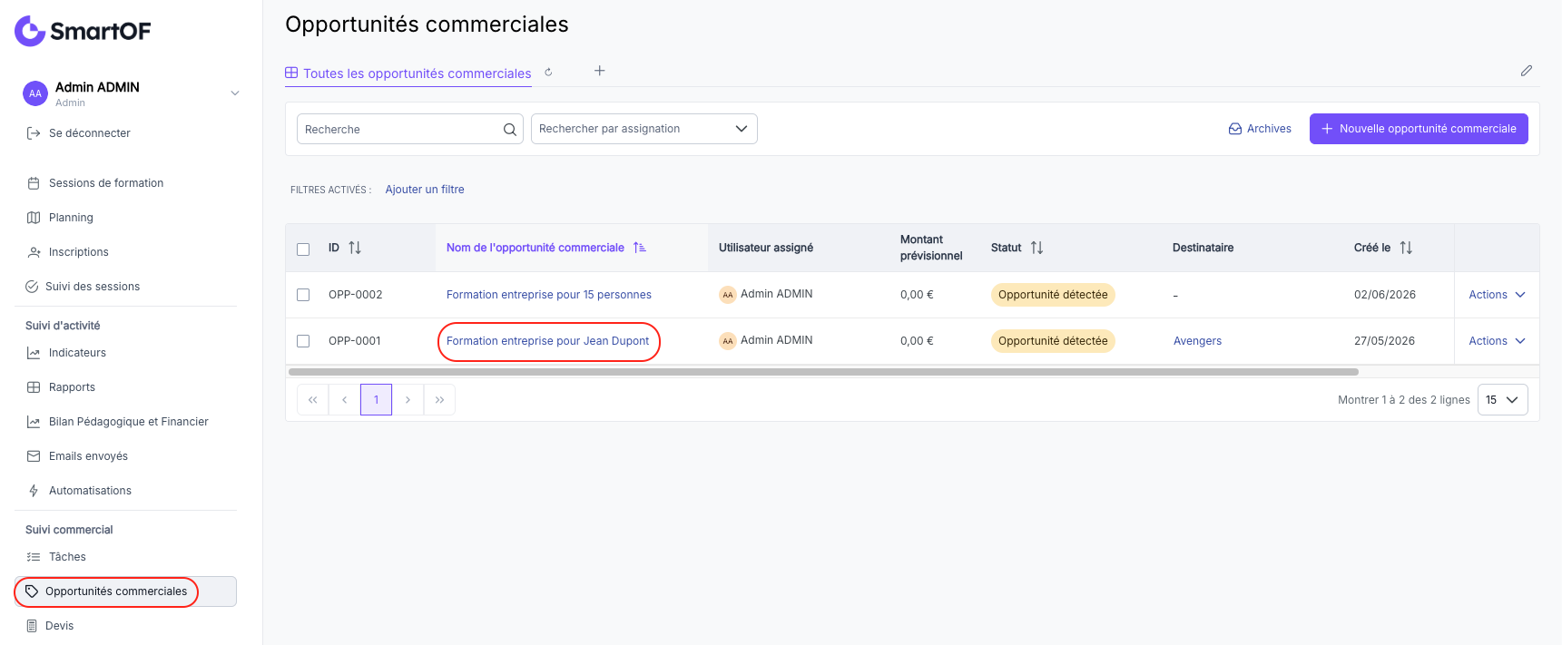Screen dimensions: 1562x645
Task: Click the AA user avatar in sidebar
Action: pyautogui.click(x=35, y=93)
